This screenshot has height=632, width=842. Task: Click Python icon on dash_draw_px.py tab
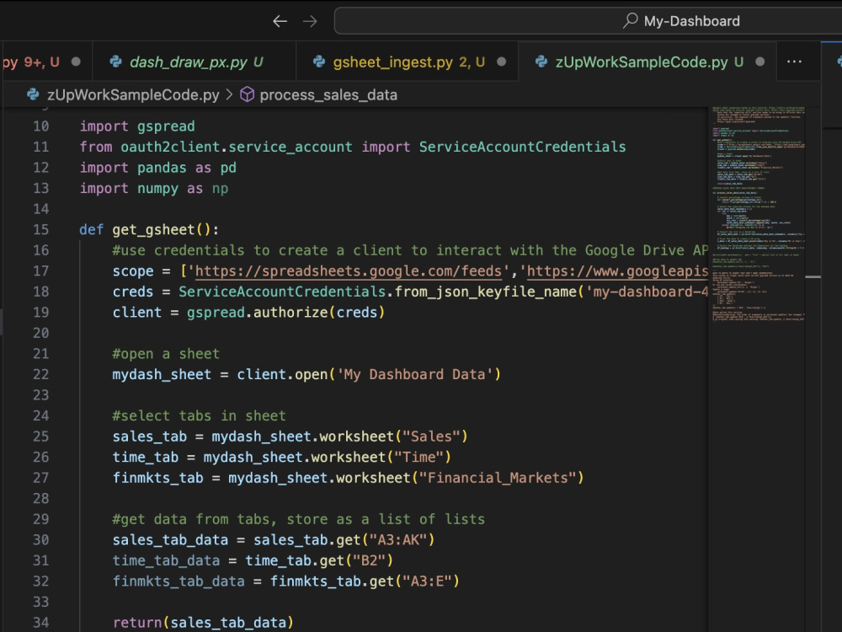pyautogui.click(x=116, y=62)
